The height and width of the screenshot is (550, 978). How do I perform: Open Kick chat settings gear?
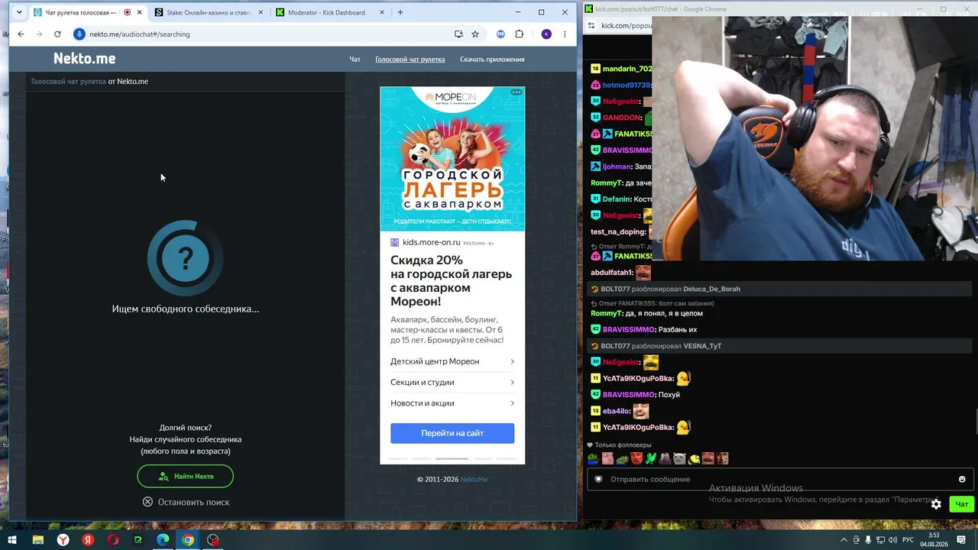(936, 504)
